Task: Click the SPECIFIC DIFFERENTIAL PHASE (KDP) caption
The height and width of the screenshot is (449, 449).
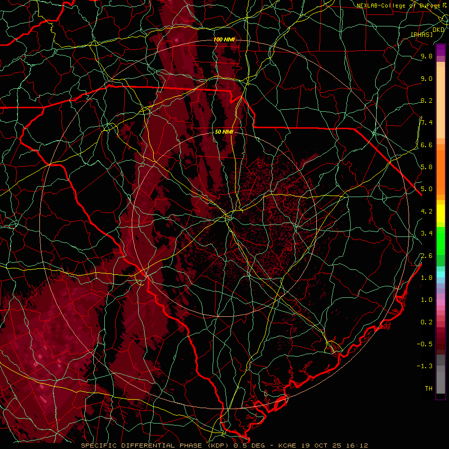Action: pos(156,446)
